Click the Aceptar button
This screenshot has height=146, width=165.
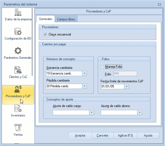click(80, 136)
